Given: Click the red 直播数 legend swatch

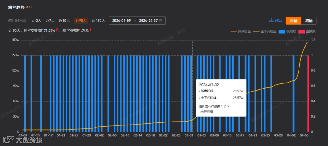Looking at the screenshot, I should pos(302,31).
